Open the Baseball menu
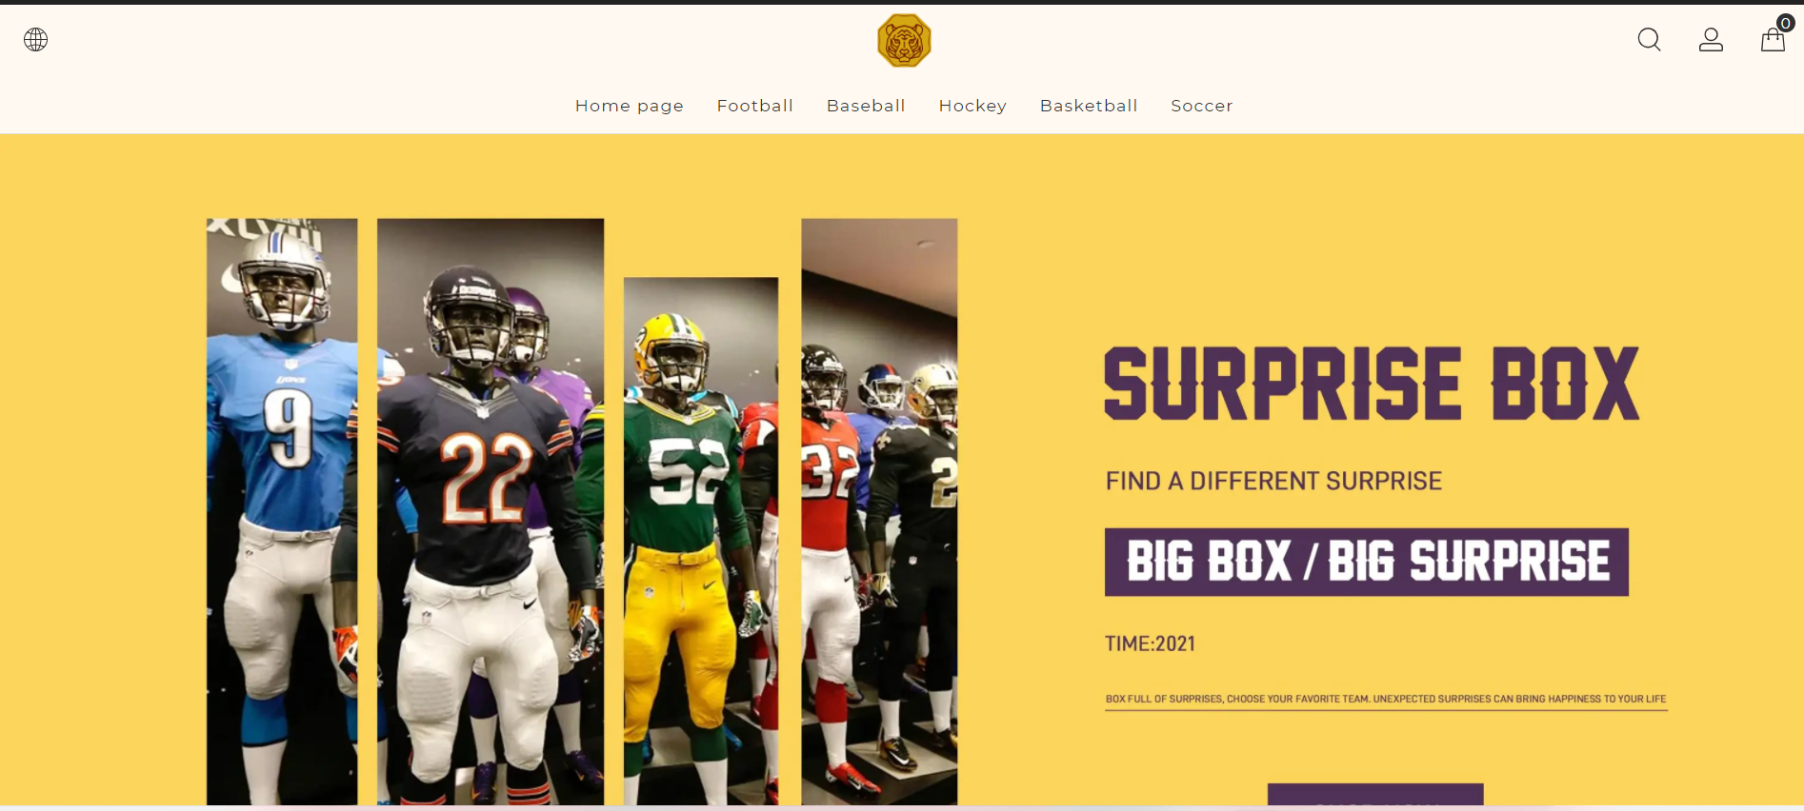The width and height of the screenshot is (1804, 811). pos(866,106)
